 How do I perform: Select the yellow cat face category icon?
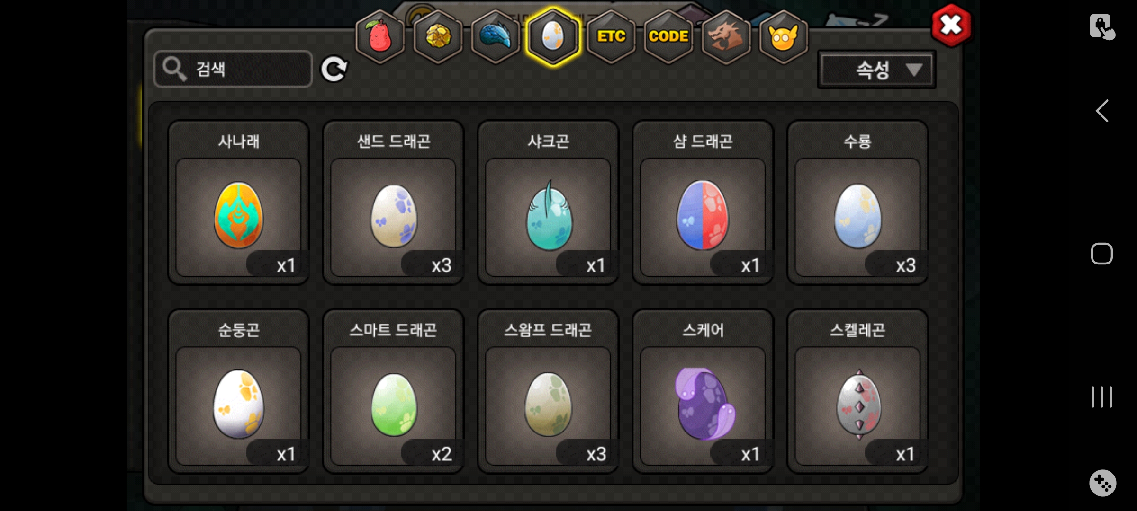click(x=784, y=37)
